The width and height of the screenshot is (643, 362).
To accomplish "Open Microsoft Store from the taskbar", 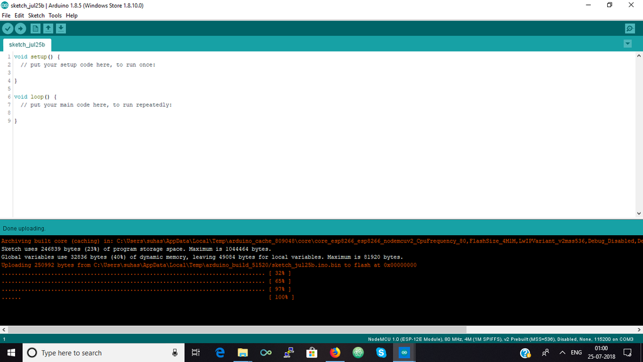I will point(312,353).
